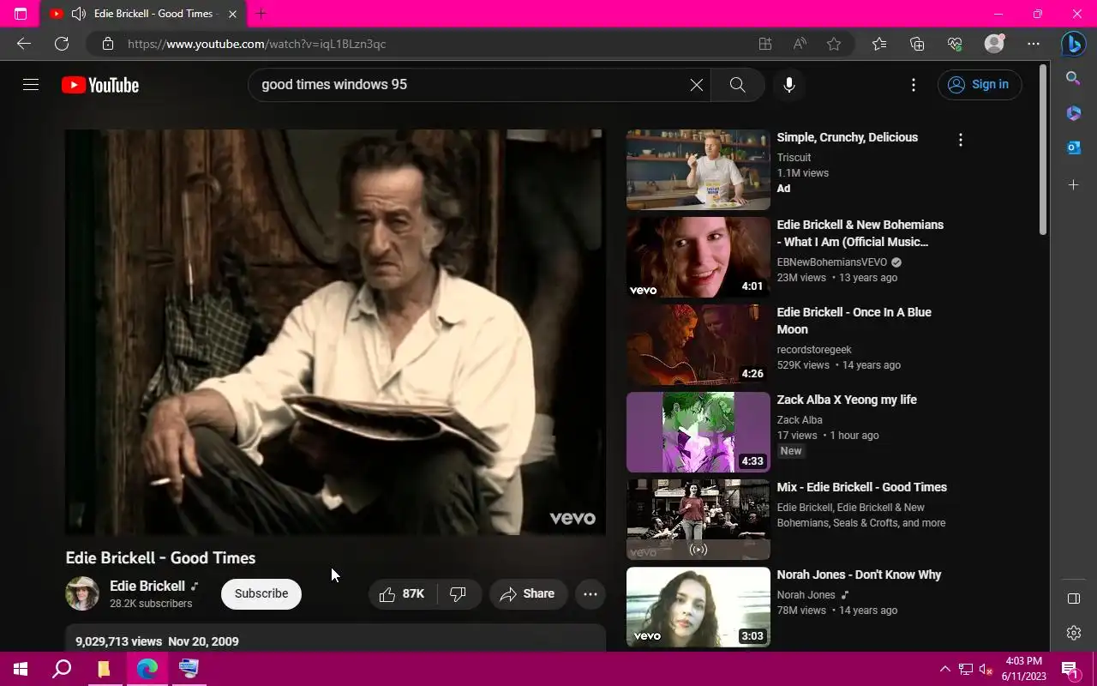Image resolution: width=1097 pixels, height=686 pixels.
Task: Subscribe to Edie Brickell channel
Action: pos(261,593)
